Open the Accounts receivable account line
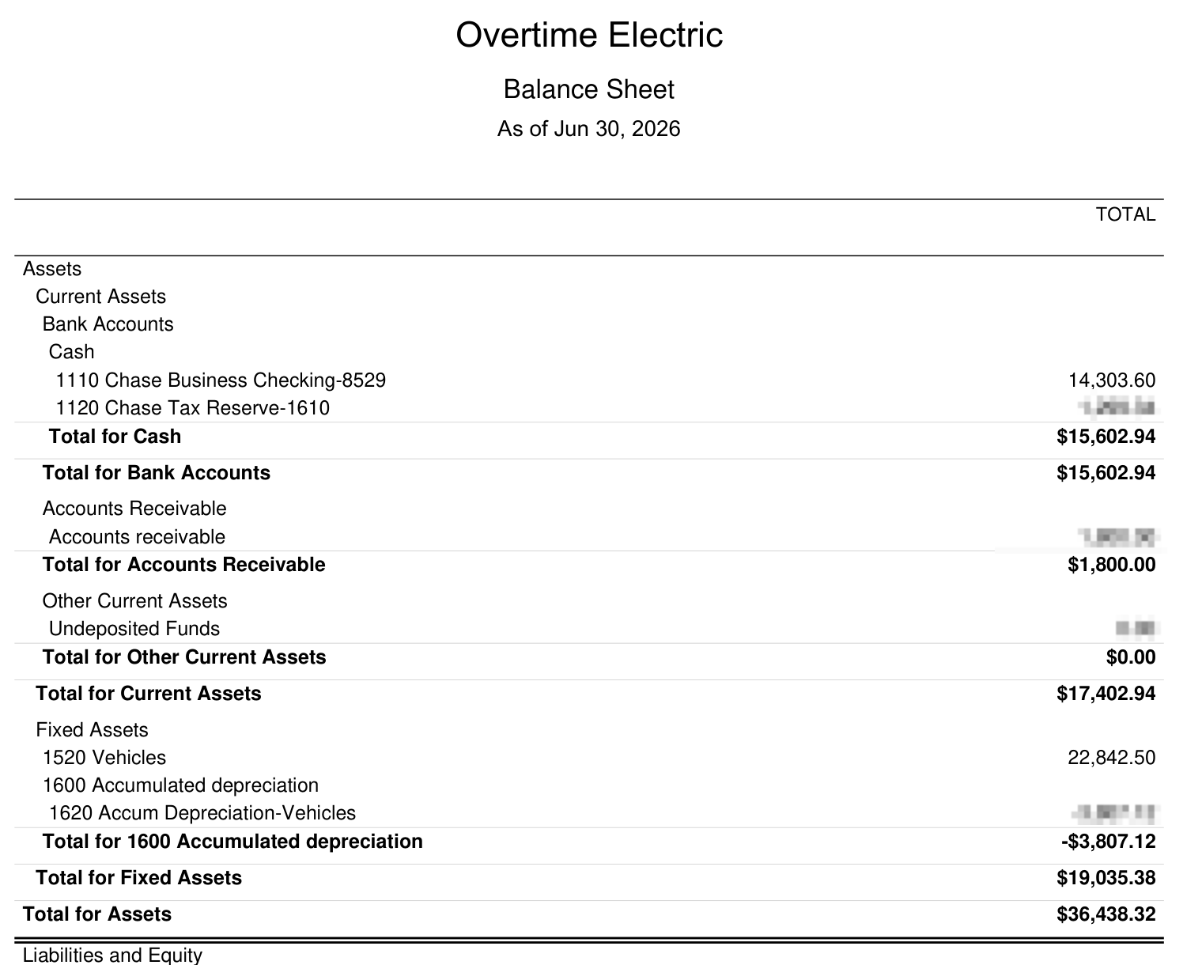This screenshot has width=1202, height=965. coord(138,537)
